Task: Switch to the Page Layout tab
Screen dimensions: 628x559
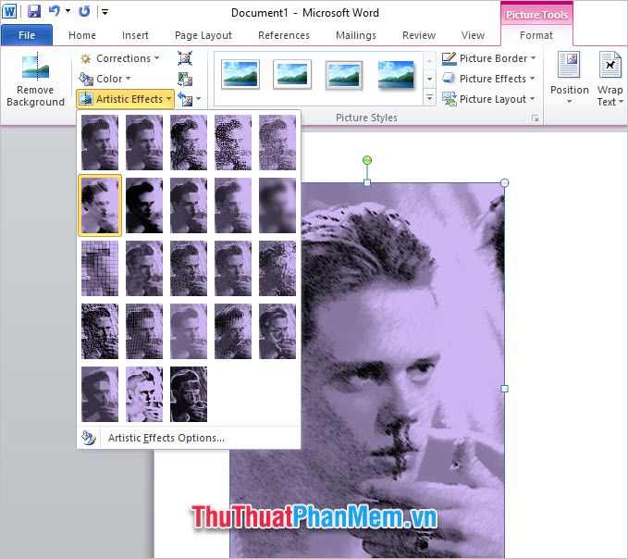Action: (203, 35)
